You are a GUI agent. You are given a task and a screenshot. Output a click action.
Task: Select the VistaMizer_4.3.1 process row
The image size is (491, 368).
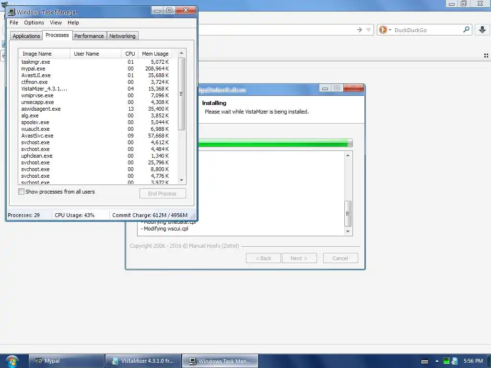[98, 89]
